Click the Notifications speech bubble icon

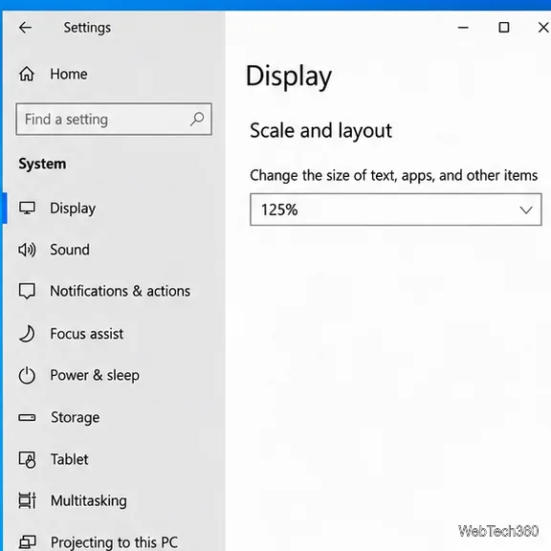[x=27, y=292]
